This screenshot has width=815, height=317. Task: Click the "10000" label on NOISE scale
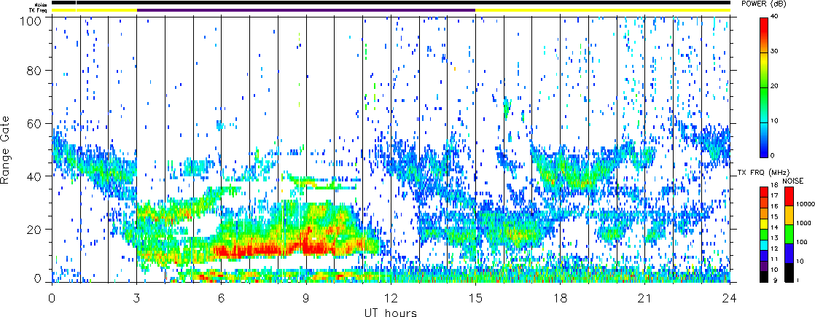[x=805, y=204]
